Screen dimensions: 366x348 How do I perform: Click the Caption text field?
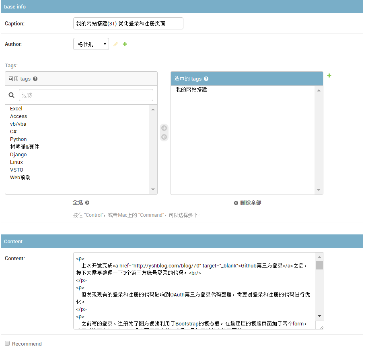tap(128, 23)
